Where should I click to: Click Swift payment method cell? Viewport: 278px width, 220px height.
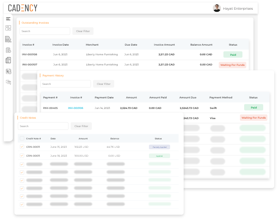[213, 108]
